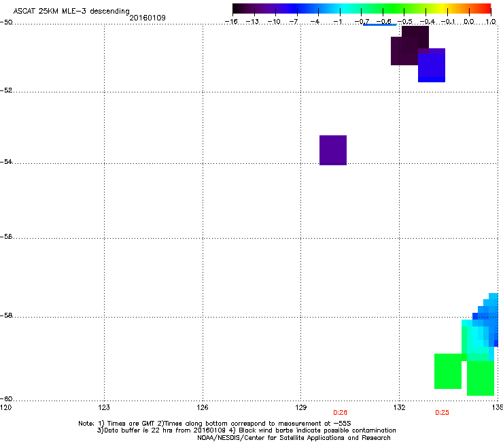
Task: Click the isolated purple data square near -54
Action: 333,150
